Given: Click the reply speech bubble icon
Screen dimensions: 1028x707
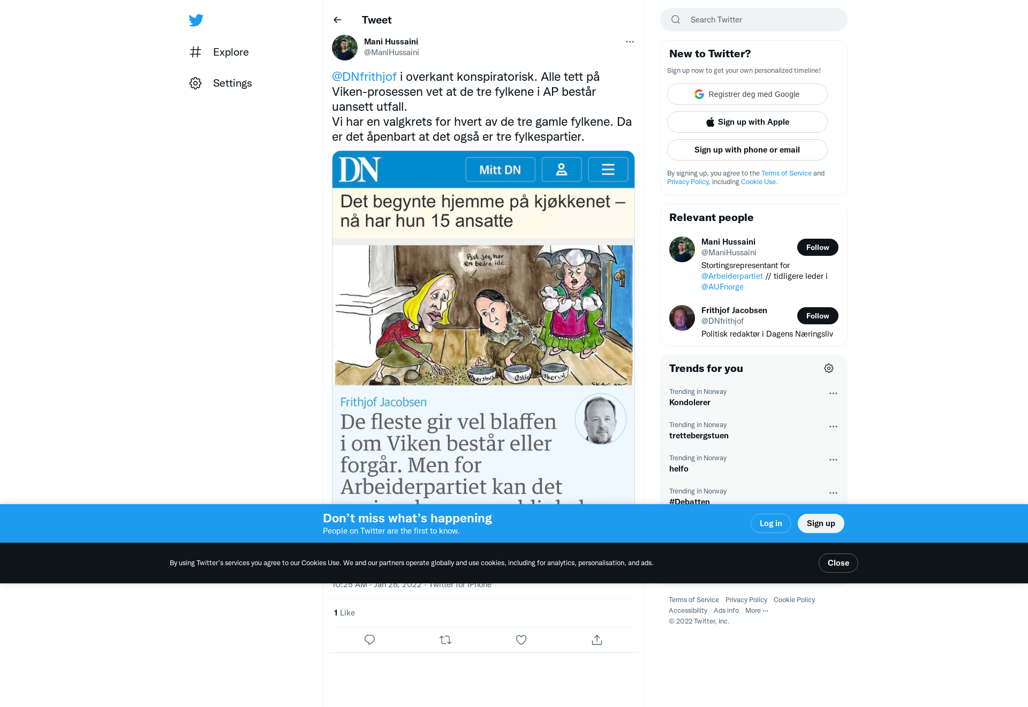Looking at the screenshot, I should (369, 640).
